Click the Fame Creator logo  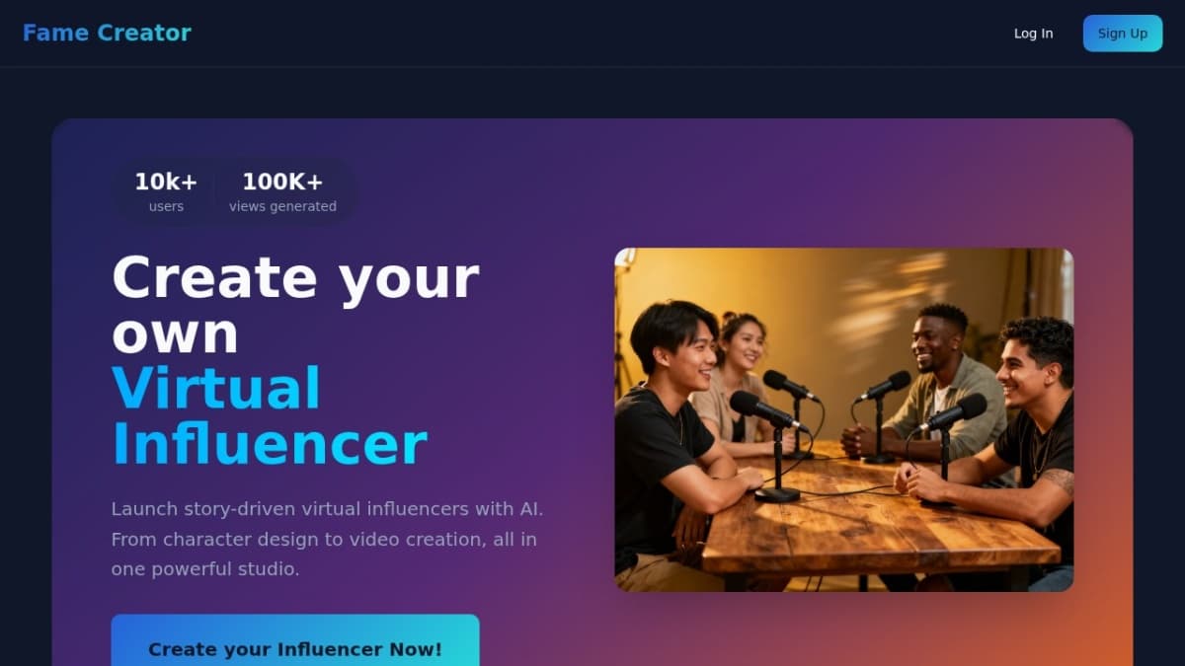click(107, 33)
